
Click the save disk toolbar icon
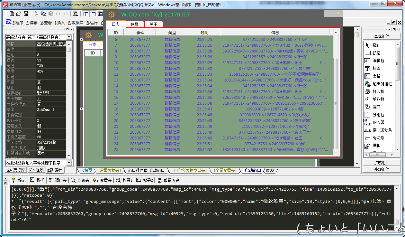point(26,14)
